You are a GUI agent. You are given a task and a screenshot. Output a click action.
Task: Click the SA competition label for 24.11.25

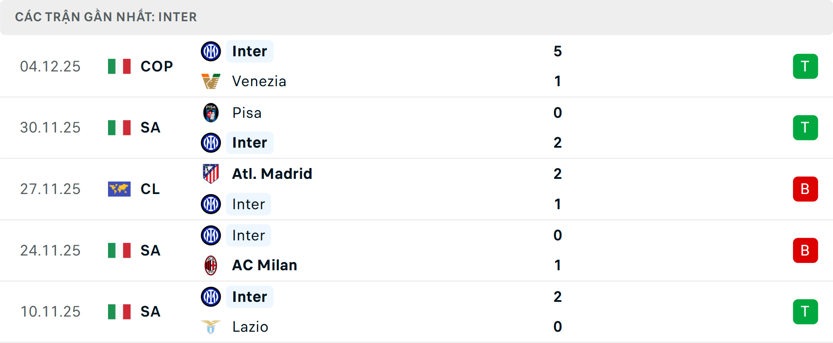click(x=150, y=250)
